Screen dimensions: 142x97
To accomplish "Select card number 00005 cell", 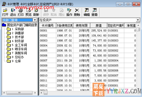I will click(x=48, y=50).
